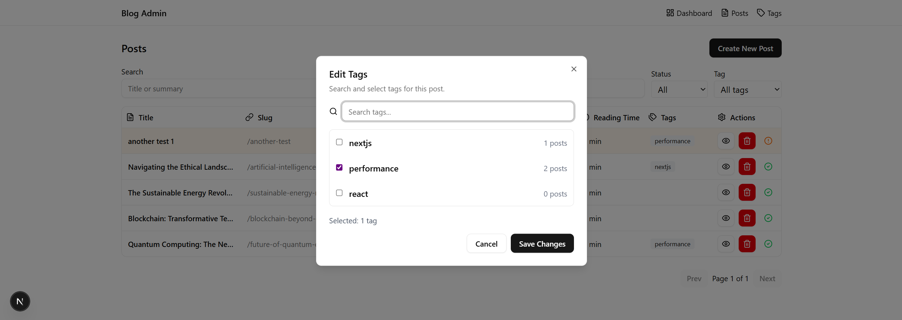902x320 pixels.
Task: Click the Create New Post button
Action: click(745, 48)
